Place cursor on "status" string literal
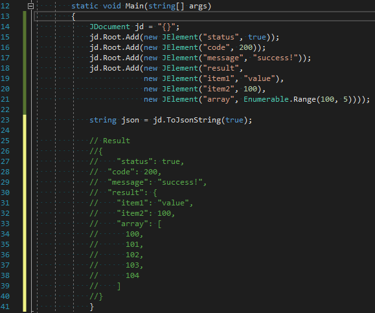 [x=220, y=37]
